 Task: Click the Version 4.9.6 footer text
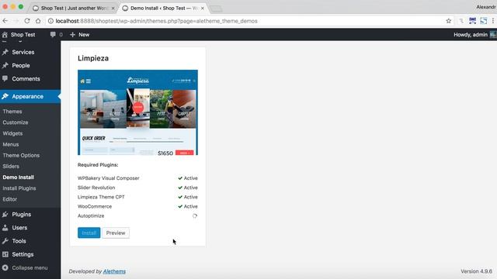(476, 271)
